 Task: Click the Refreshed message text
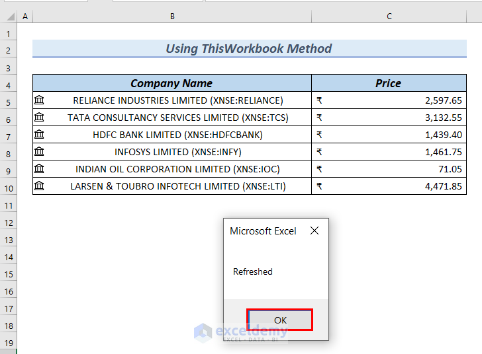(x=253, y=271)
